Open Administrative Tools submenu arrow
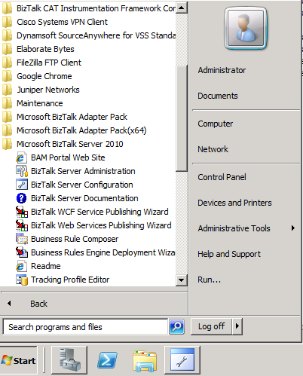The image size is (303, 376). (x=292, y=228)
